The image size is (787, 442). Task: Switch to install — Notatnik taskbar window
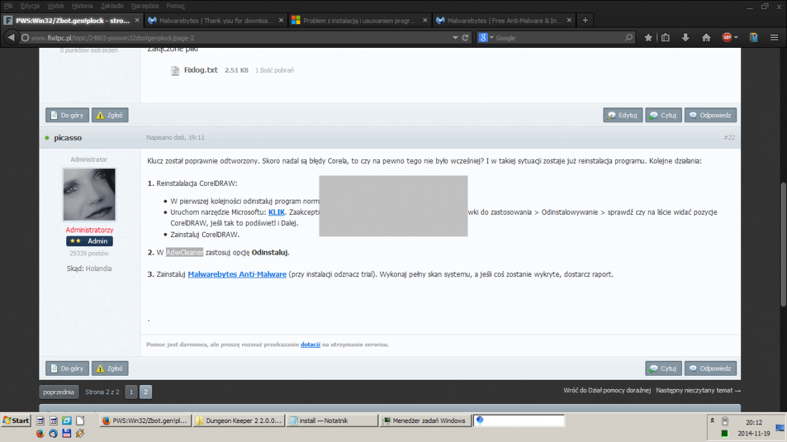[333, 420]
